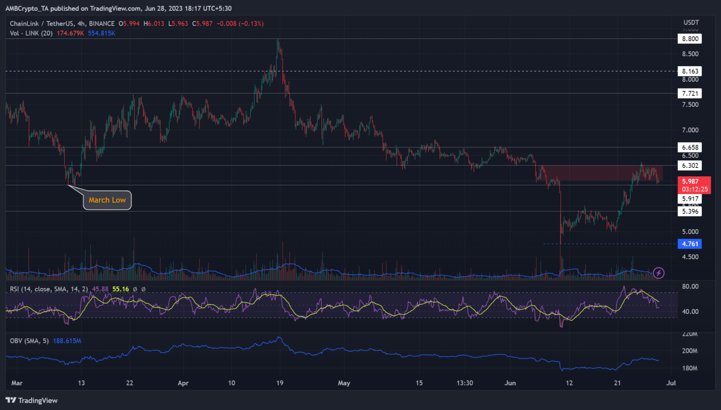The height and width of the screenshot is (410, 721).
Task: Select the 6.302 price level tag
Action: tap(690, 166)
